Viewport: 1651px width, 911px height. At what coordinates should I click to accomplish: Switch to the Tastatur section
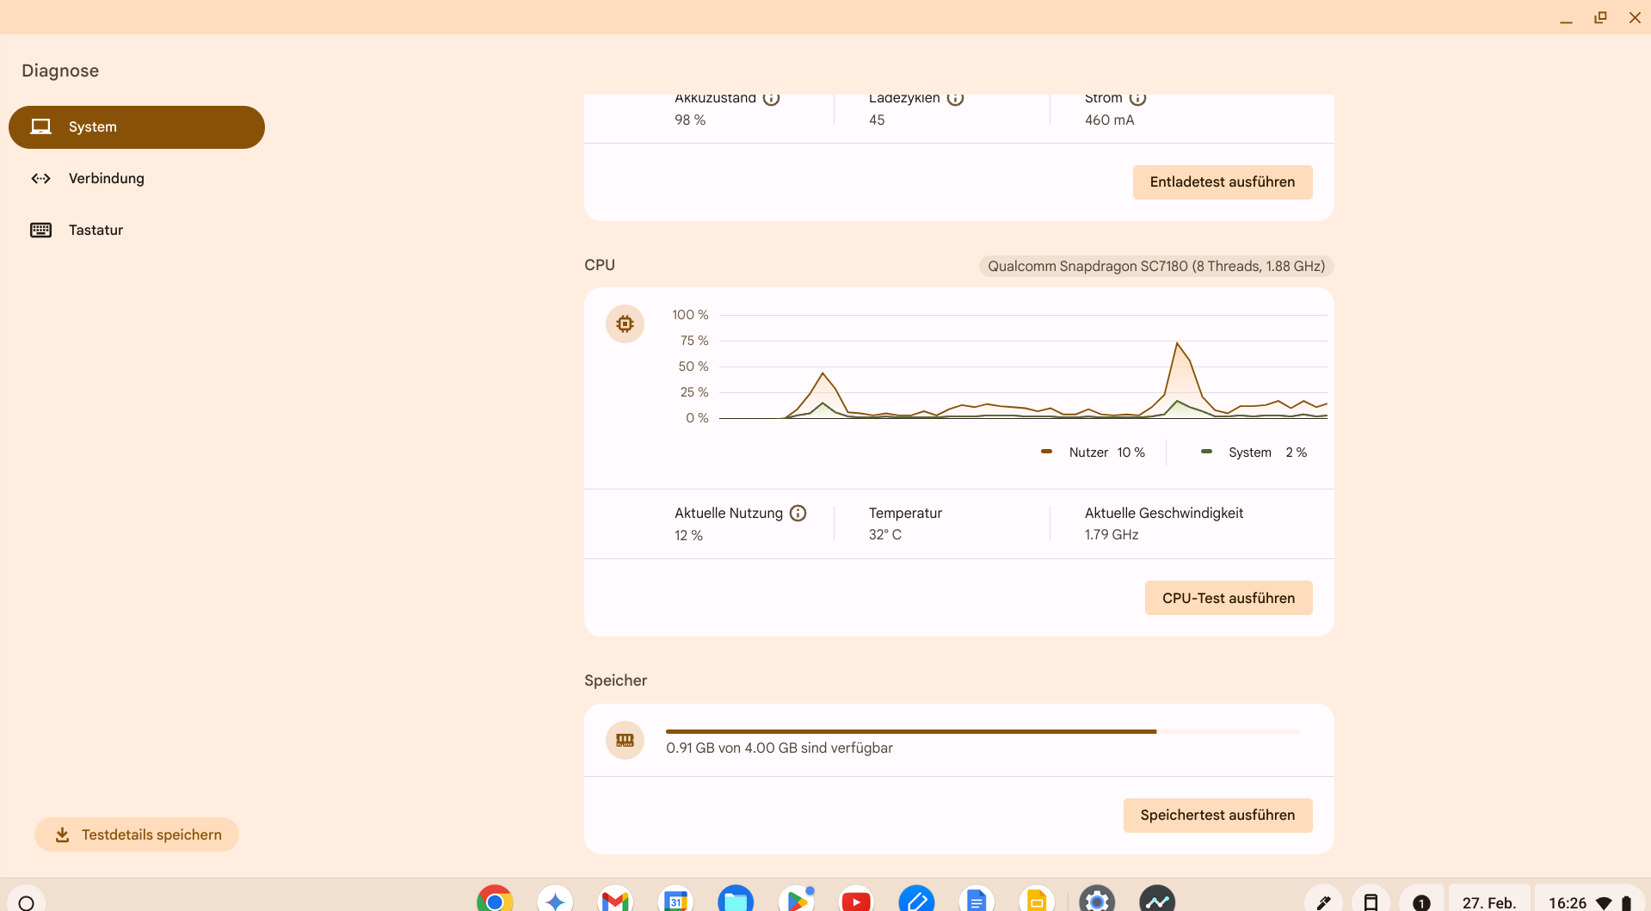[95, 231]
